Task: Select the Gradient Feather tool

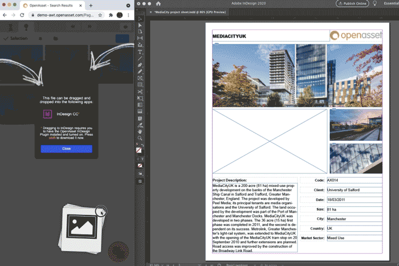Action: (x=140, y=111)
